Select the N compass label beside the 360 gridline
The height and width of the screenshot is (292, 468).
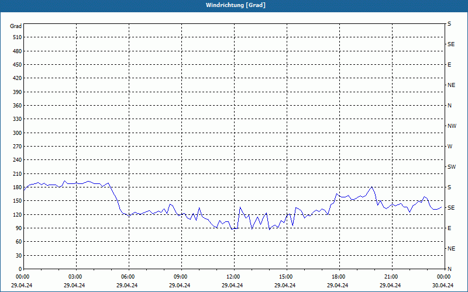(x=449, y=106)
